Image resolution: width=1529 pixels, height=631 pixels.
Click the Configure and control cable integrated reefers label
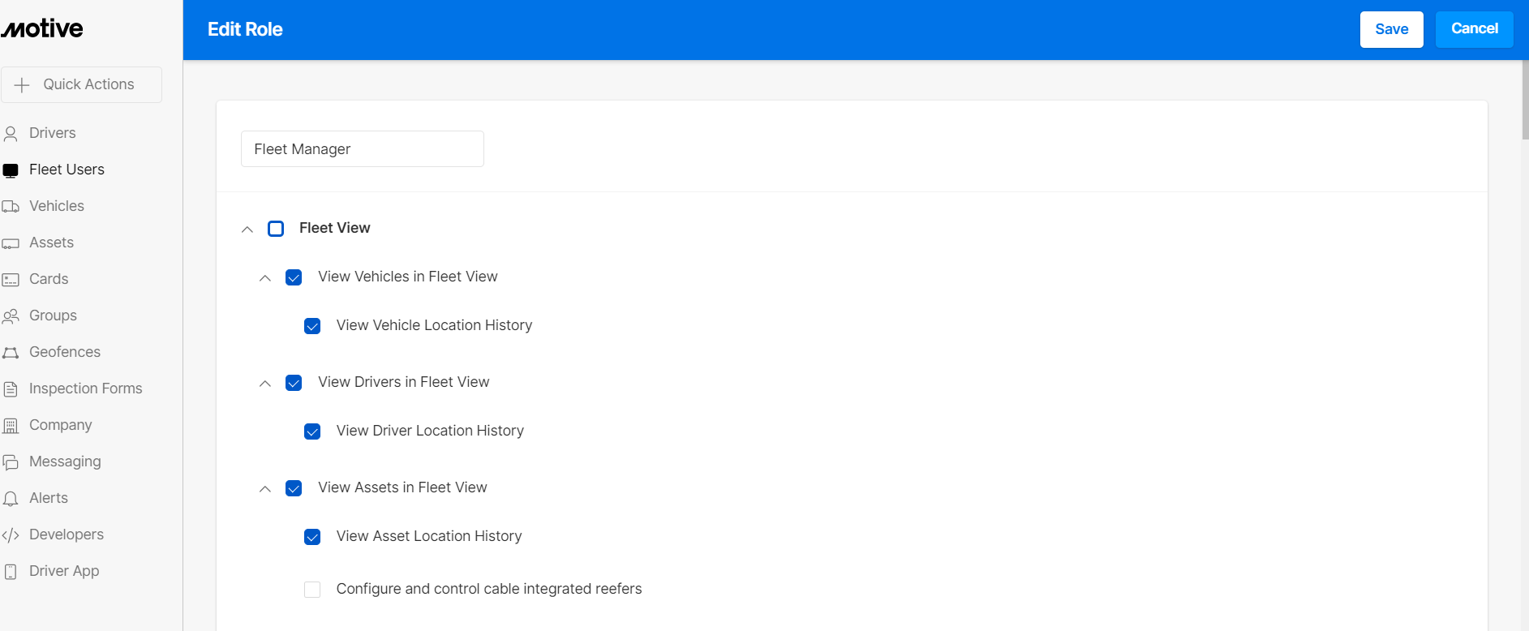coord(489,589)
